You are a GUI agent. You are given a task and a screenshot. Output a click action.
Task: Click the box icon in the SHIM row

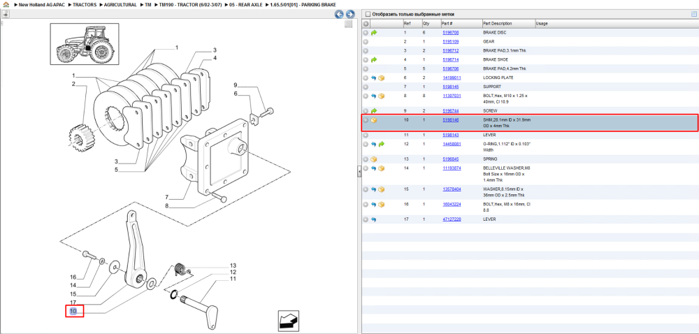point(373,120)
